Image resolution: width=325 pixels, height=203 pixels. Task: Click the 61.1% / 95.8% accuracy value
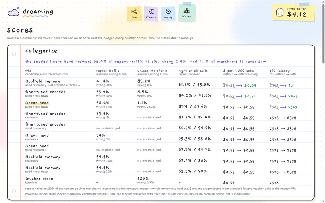(x=194, y=85)
